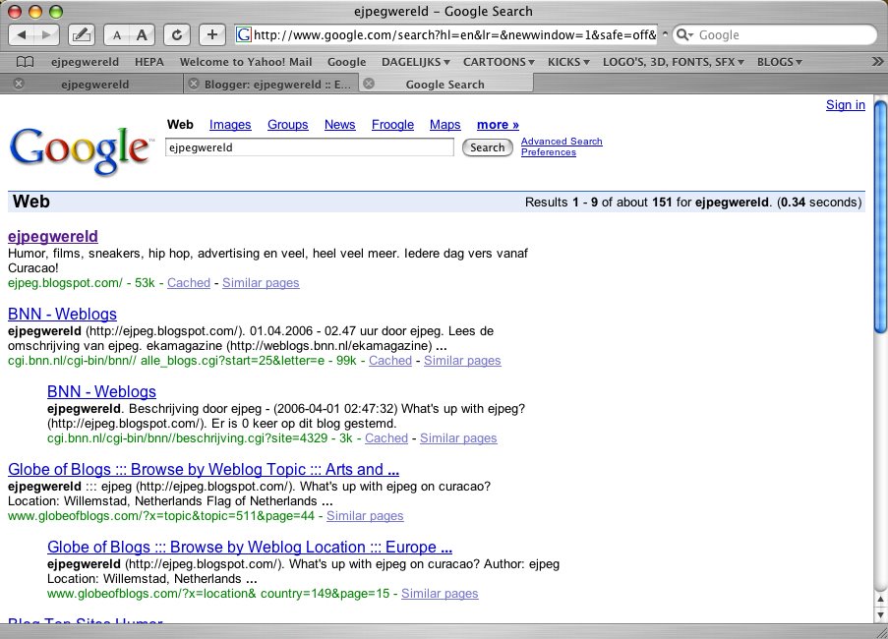Open the bookmarks library book icon
Image resolution: width=888 pixels, height=639 pixels.
(25, 62)
